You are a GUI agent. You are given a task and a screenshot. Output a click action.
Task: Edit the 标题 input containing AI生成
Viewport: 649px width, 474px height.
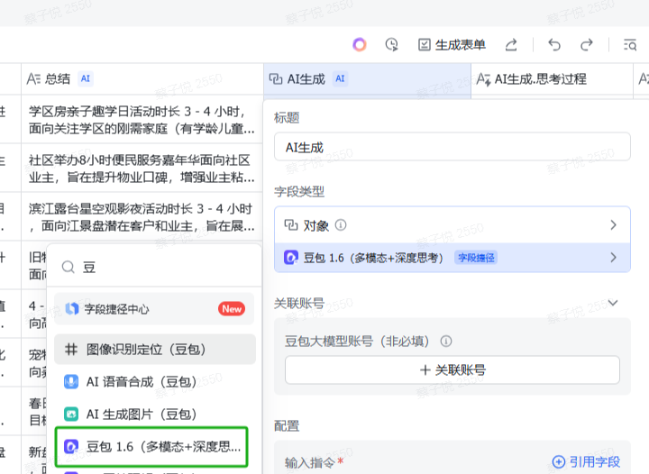coord(452,147)
